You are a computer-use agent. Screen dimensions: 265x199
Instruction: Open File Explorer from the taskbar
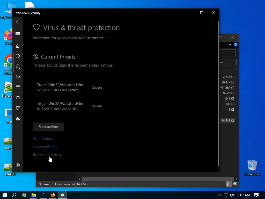pos(34,195)
